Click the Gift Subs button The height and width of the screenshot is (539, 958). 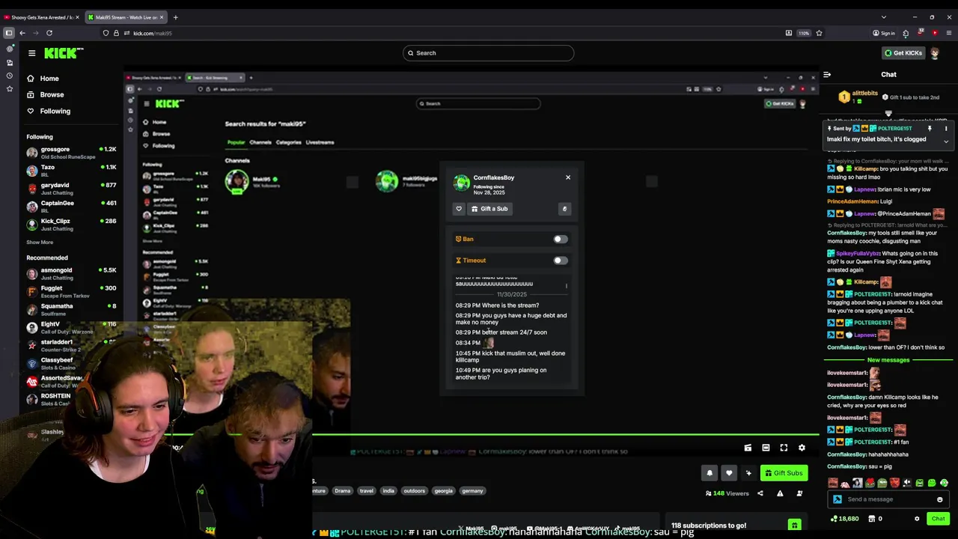(784, 473)
